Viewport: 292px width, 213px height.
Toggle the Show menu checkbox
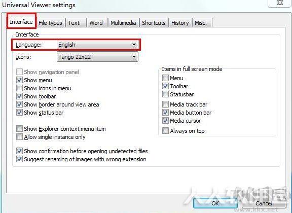pos(19,80)
